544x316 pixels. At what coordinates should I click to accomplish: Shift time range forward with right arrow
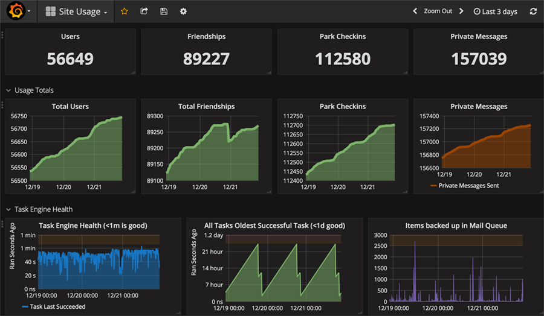click(461, 11)
